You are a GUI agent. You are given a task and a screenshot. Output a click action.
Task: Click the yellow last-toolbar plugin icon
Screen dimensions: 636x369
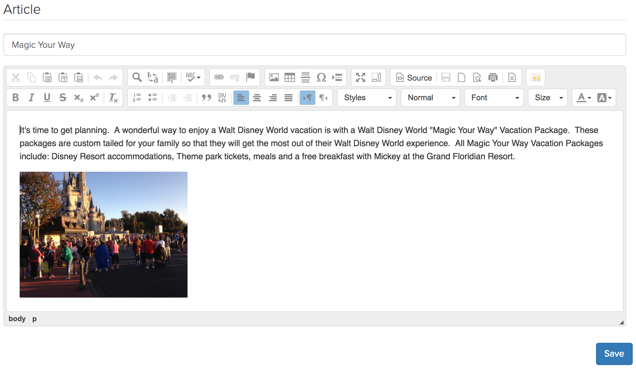click(x=536, y=78)
